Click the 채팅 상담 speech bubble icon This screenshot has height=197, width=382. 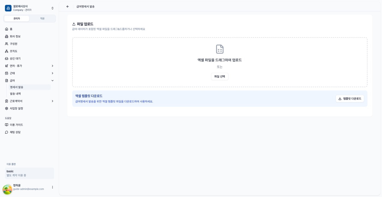tap(7, 132)
